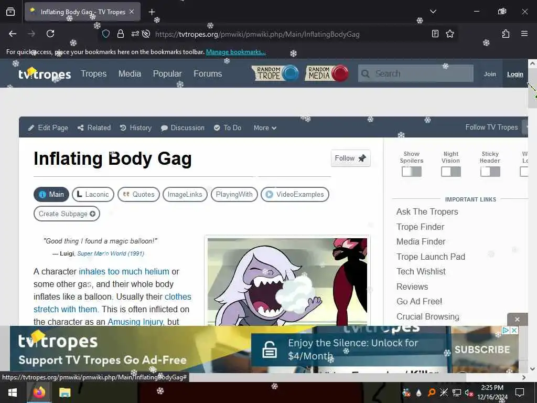Click SUBSCRIBE in the ad banner

(482, 349)
